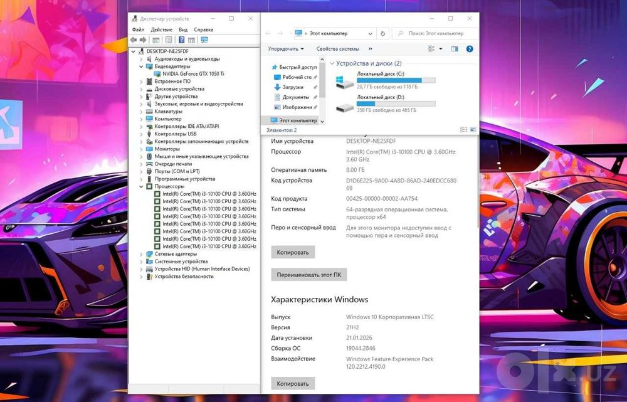Click the change view icon in Explorer toolbar
627x402 pixels.
coord(431,49)
